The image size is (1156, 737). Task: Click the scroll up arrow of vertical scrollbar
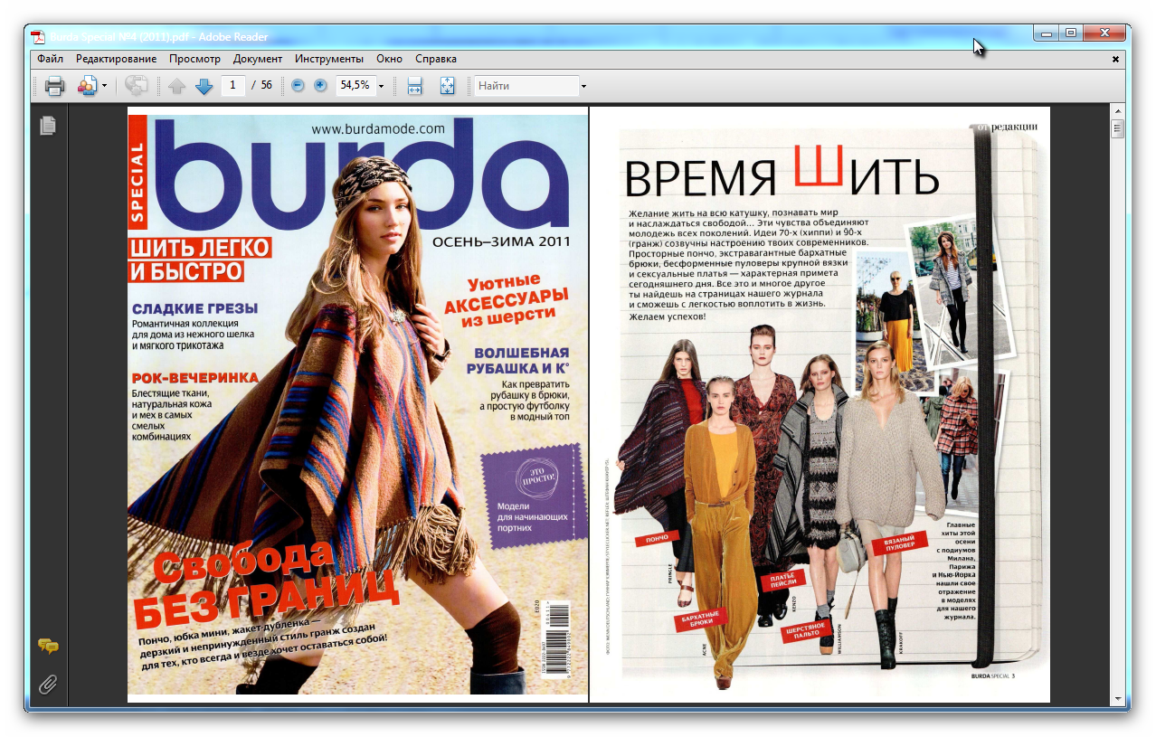pos(1118,112)
